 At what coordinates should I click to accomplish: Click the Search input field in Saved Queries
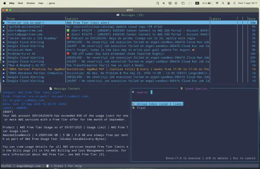click(x=203, y=92)
